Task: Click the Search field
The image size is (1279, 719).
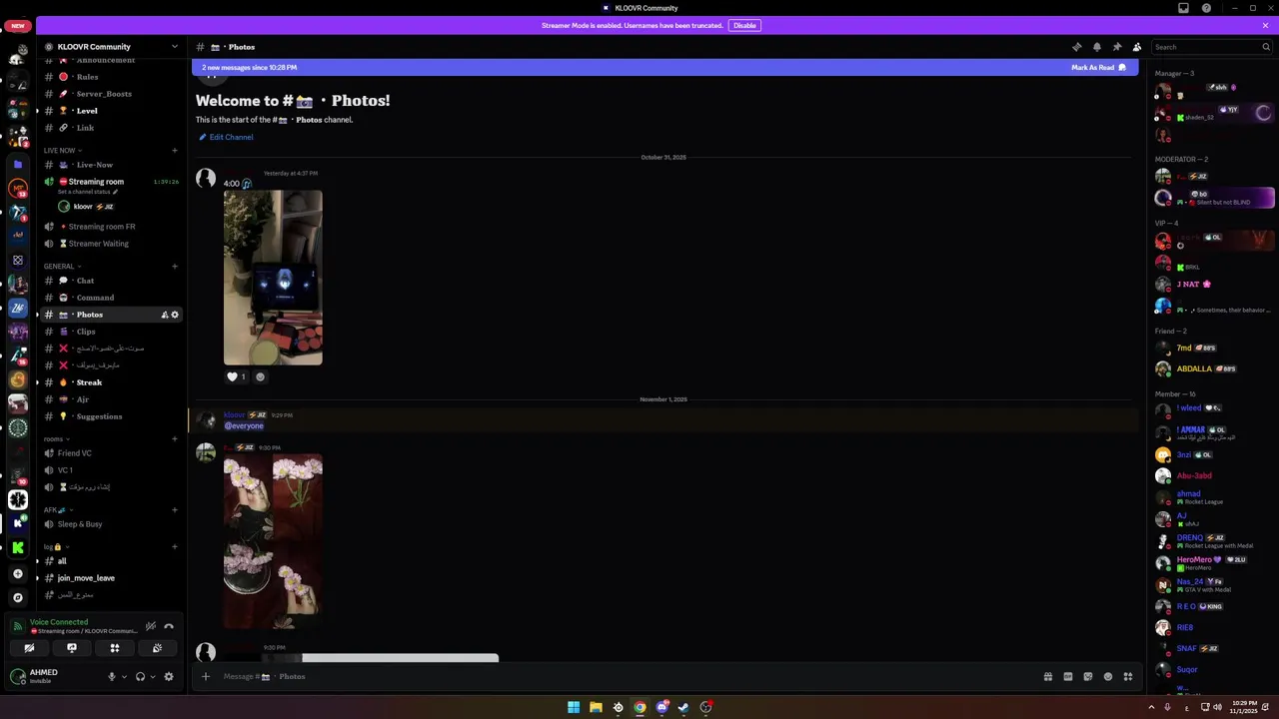Action: [1210, 47]
